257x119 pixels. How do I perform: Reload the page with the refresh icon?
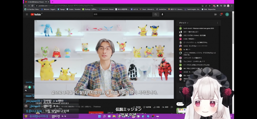[32, 6]
